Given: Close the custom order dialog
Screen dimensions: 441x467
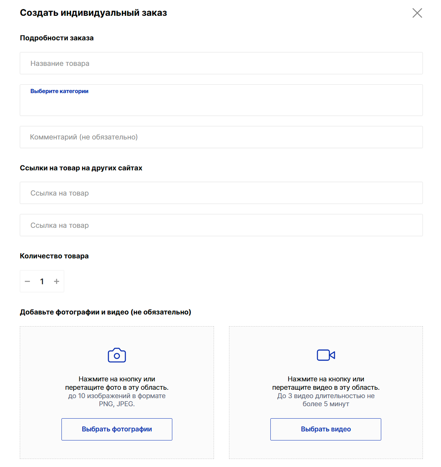Looking at the screenshot, I should coord(417,13).
